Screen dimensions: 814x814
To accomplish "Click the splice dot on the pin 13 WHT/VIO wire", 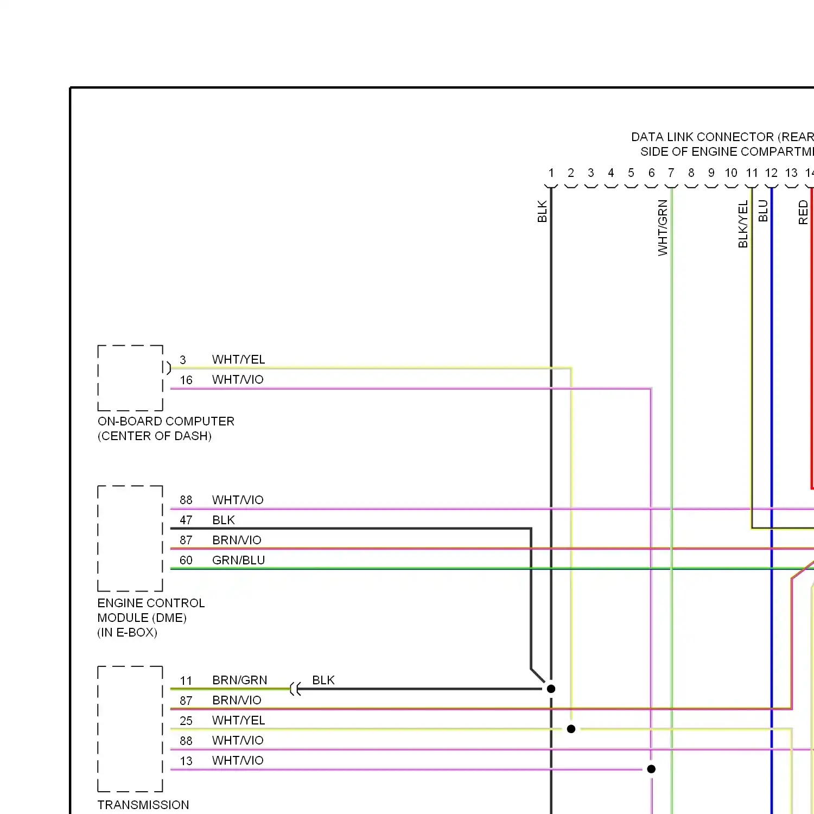I will click(x=651, y=769).
